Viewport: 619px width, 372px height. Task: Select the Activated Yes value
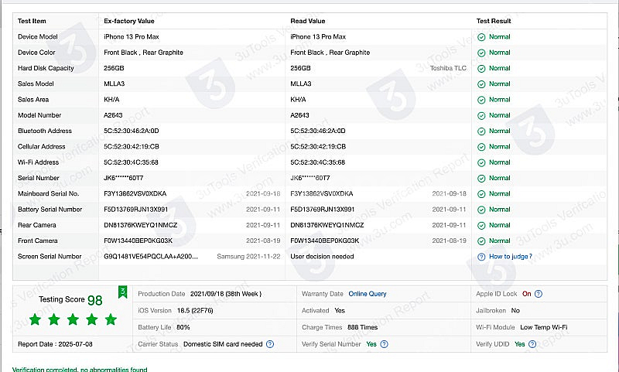[340, 310]
